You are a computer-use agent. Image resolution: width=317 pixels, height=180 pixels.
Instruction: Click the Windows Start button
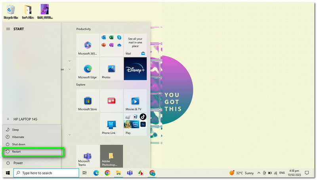point(8,173)
